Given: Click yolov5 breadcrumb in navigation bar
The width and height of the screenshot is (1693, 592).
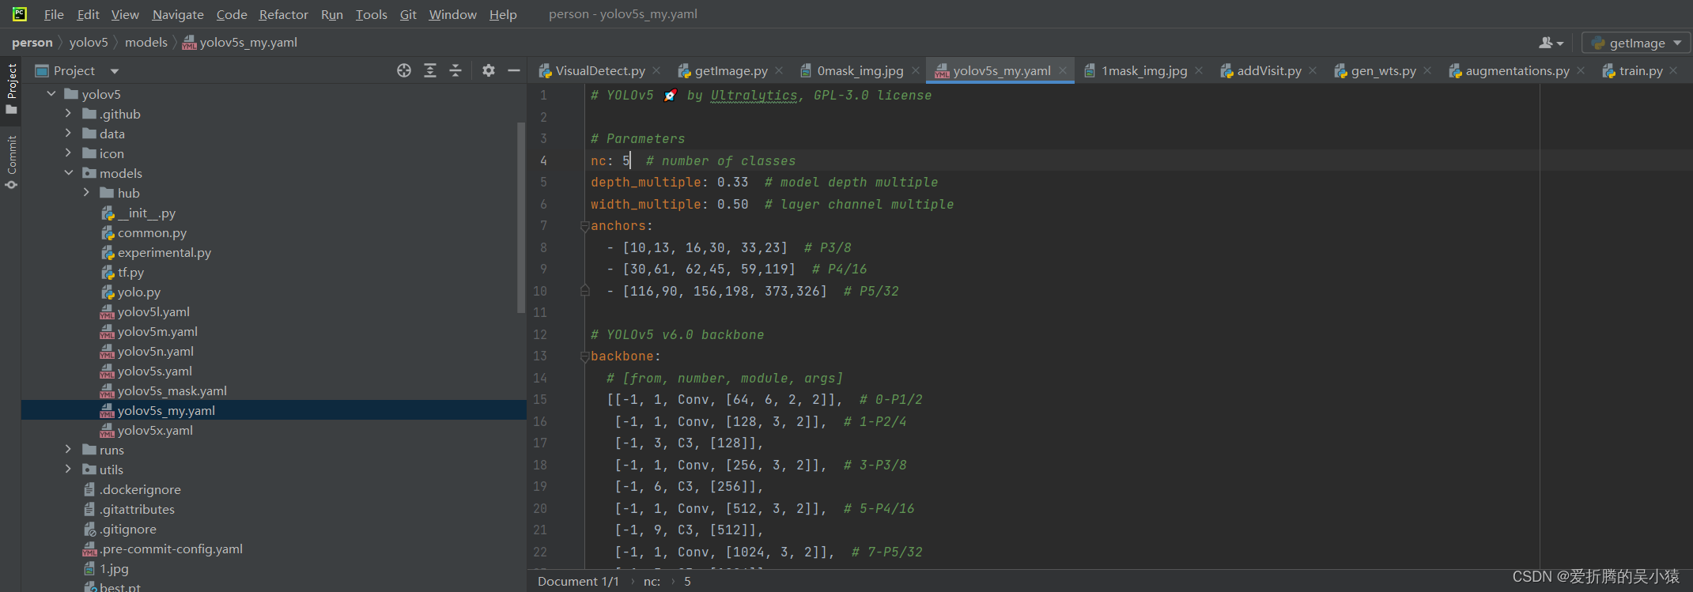Looking at the screenshot, I should [x=89, y=43].
